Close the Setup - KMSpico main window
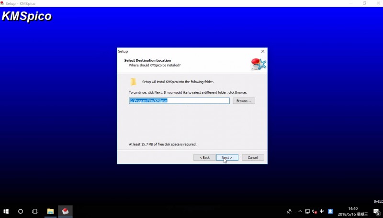Viewport: 383px width, 218px height. pos(378,3)
